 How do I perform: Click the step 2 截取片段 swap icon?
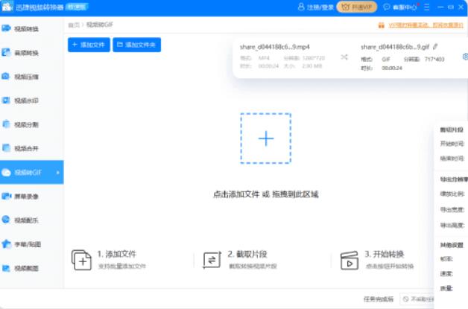coord(212,260)
